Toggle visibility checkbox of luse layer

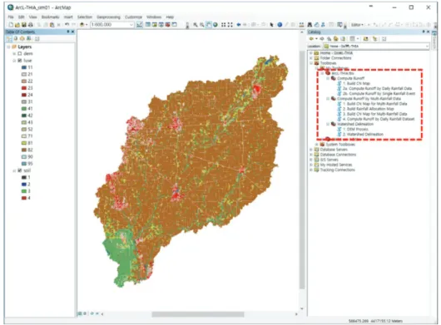(20, 61)
